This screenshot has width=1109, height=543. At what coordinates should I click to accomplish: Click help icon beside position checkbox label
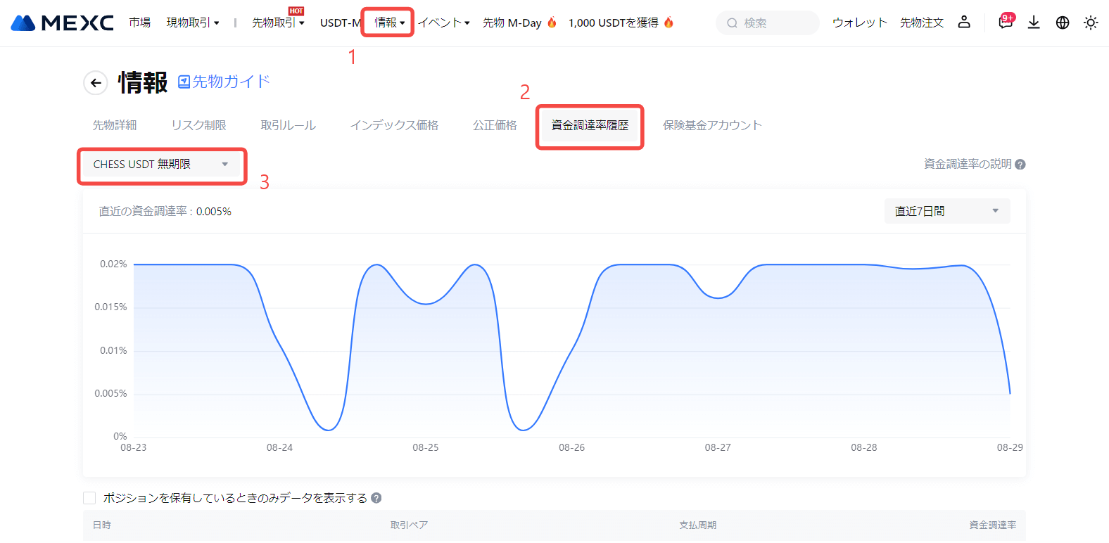click(376, 498)
